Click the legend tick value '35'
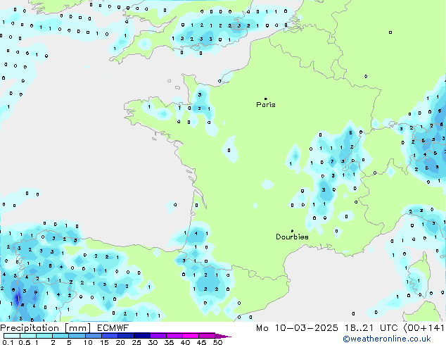The height and width of the screenshot is (345, 446). pyautogui.click(x=170, y=342)
